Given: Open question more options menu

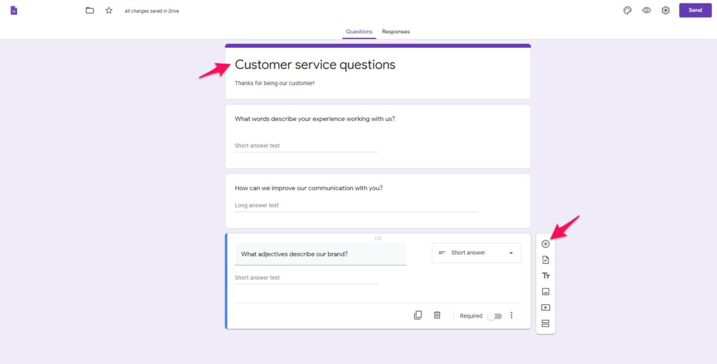Looking at the screenshot, I should point(511,316).
